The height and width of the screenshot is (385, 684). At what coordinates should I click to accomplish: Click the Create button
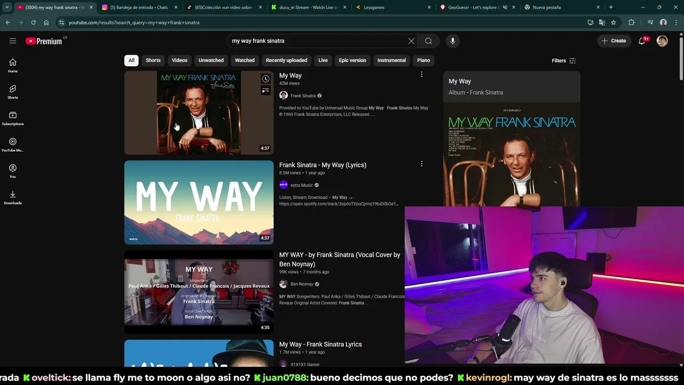point(613,41)
